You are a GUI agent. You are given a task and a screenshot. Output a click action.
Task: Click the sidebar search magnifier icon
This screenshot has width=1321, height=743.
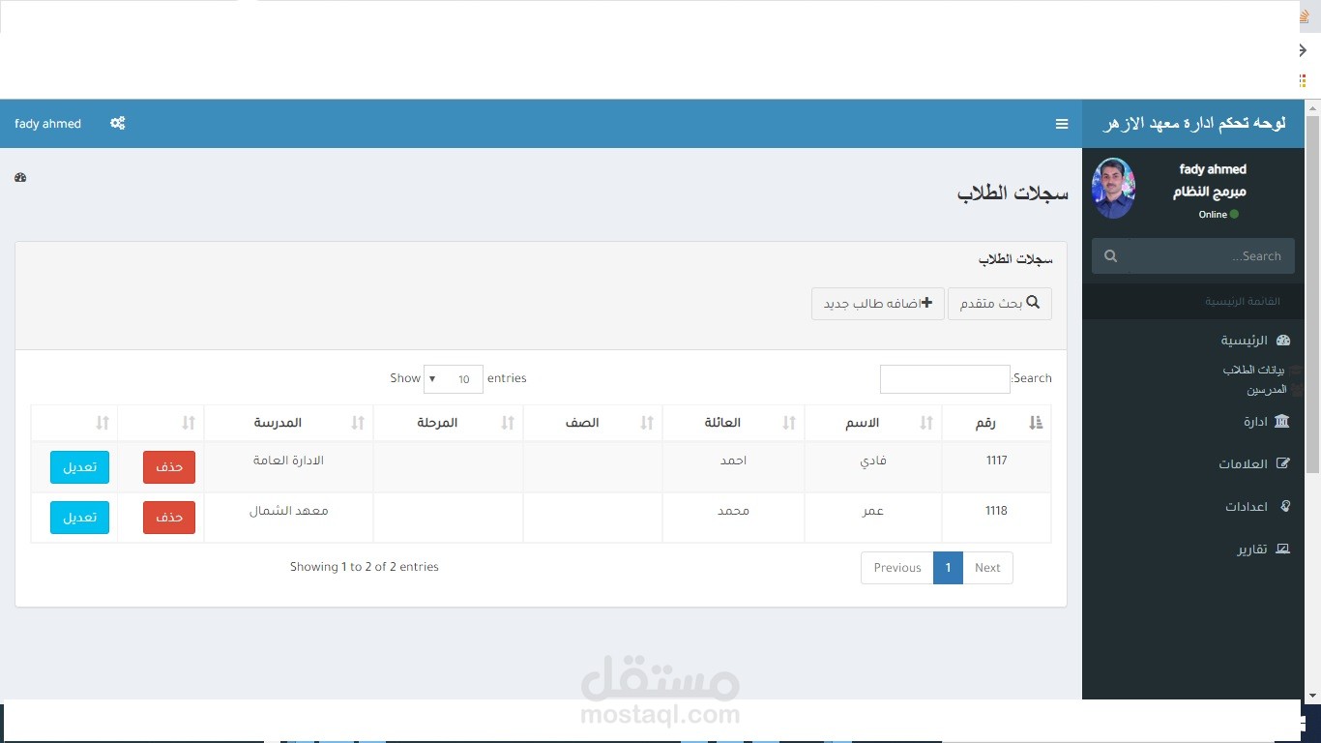point(1110,256)
